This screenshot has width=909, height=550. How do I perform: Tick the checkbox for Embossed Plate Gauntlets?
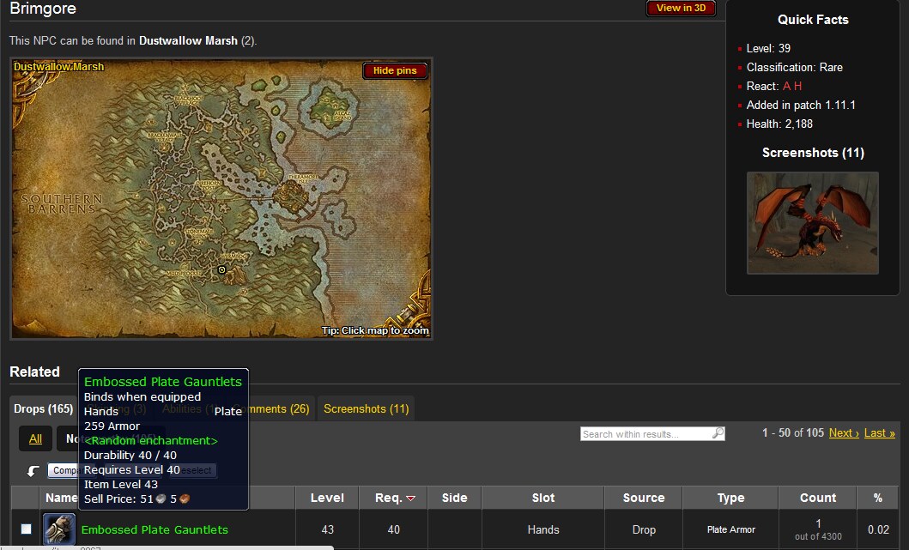pyautogui.click(x=26, y=529)
